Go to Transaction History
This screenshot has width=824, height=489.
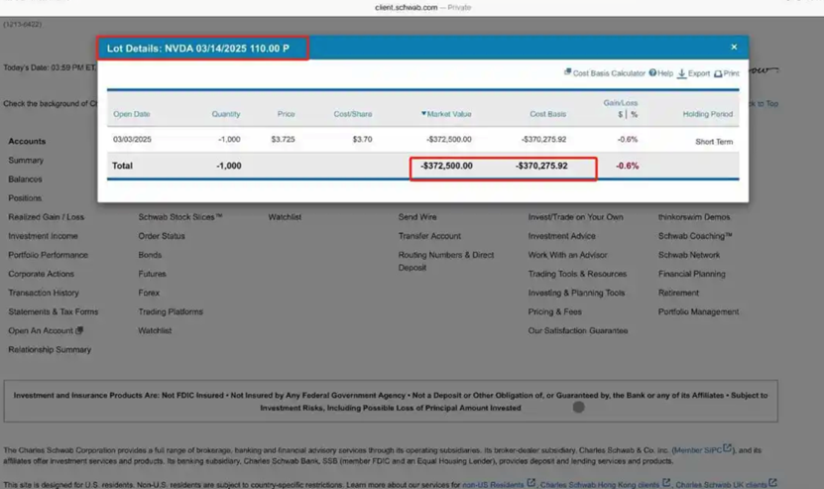point(44,293)
